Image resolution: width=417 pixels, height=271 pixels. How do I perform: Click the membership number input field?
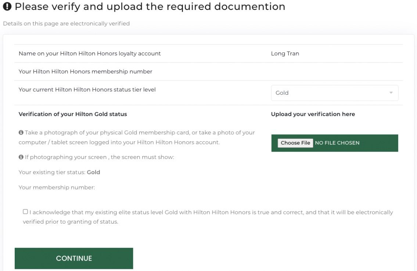point(334,71)
